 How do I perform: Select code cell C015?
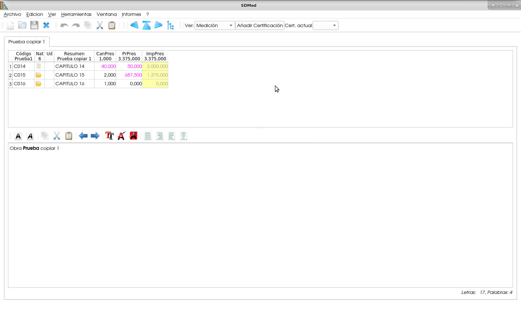tap(24, 75)
